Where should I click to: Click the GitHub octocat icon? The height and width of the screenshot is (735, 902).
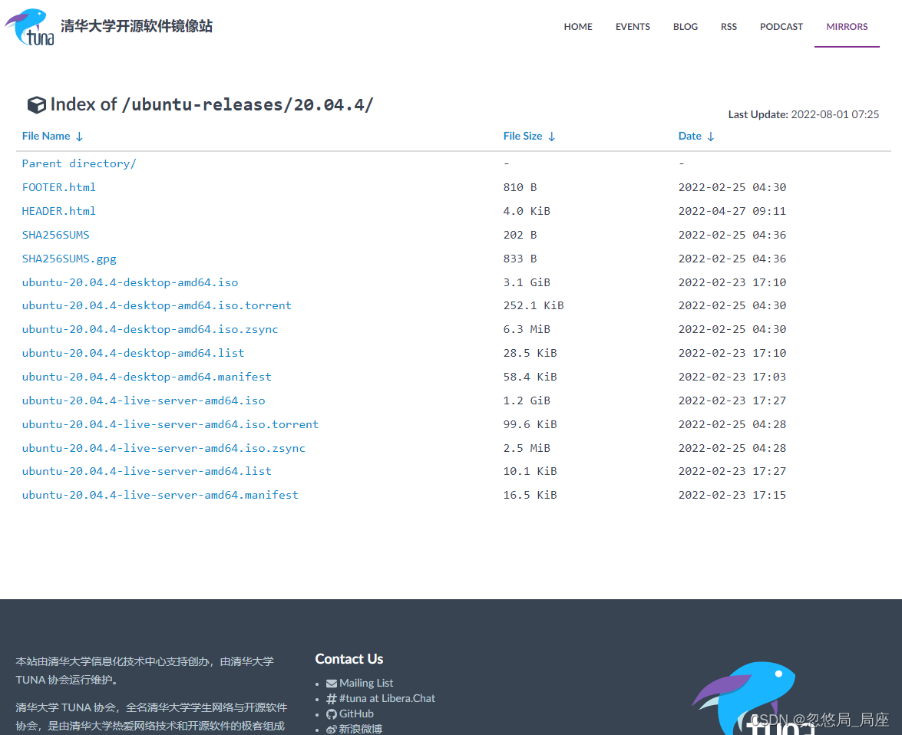click(332, 714)
